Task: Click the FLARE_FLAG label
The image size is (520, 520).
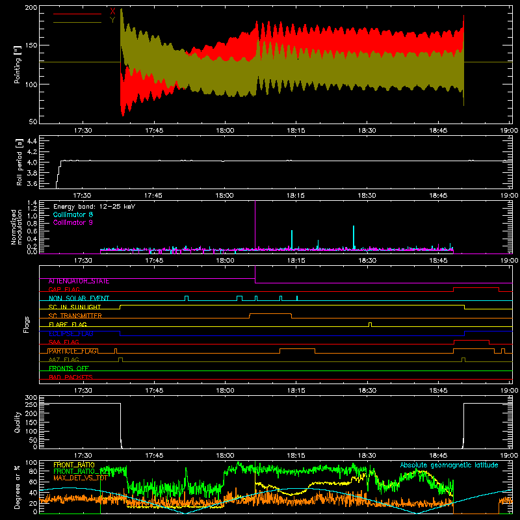Action: (68, 324)
